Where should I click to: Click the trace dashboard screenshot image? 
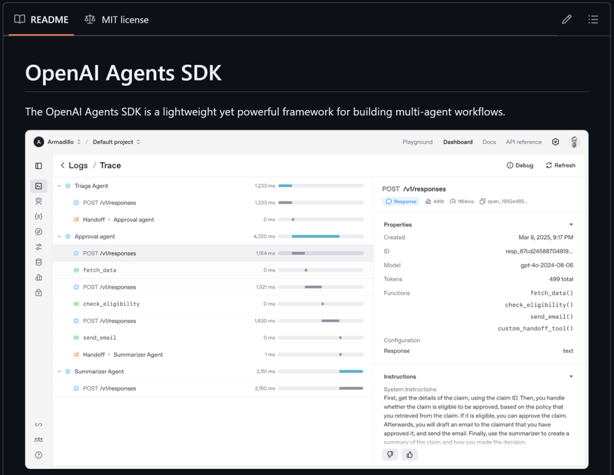click(x=306, y=300)
